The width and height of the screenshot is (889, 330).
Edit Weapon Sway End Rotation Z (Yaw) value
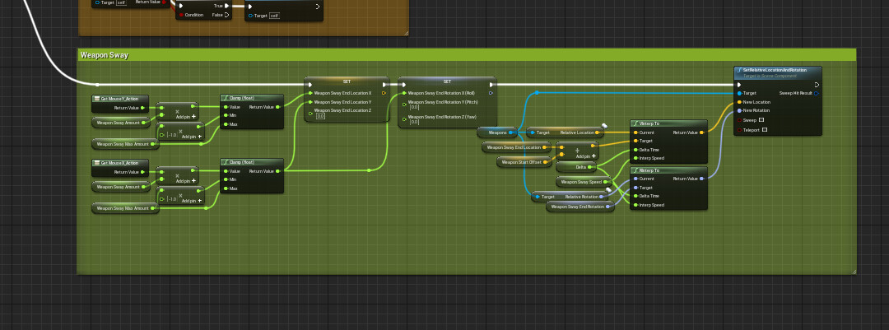[414, 122]
